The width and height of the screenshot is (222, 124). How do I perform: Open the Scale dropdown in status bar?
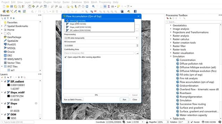pyautogui.click(x=143, y=122)
